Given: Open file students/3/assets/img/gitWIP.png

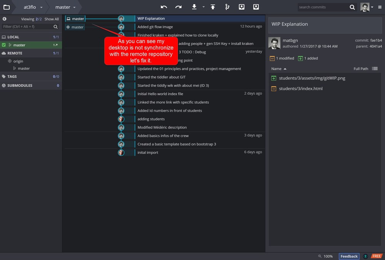Looking at the screenshot, I should [x=312, y=78].
